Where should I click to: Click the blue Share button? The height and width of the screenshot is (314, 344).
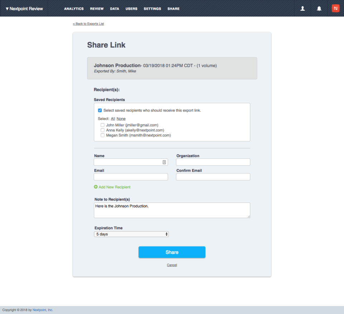[x=172, y=252]
